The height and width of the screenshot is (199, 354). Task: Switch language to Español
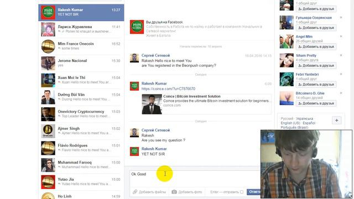(309, 123)
